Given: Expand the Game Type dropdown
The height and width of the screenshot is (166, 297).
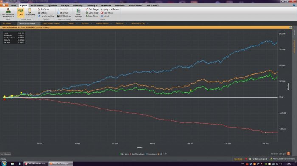Looking at the screenshot, I should tap(92, 13).
